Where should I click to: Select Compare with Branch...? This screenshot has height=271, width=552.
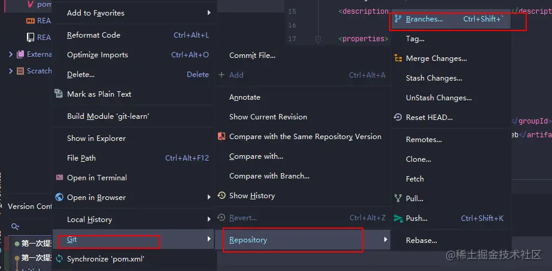[x=303, y=175]
